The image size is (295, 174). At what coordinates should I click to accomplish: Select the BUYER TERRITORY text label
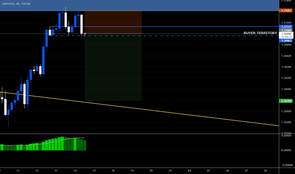coord(260,33)
